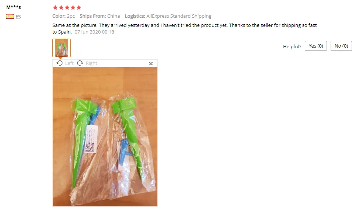Image resolution: width=359 pixels, height=213 pixels.
Task: Click the fifth red rating star
Action: point(79,8)
